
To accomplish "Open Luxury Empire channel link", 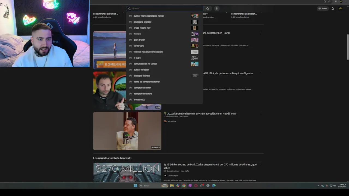I will coord(173,176).
